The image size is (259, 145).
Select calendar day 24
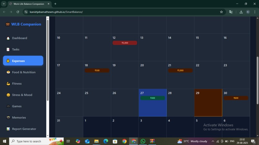pos(69,103)
